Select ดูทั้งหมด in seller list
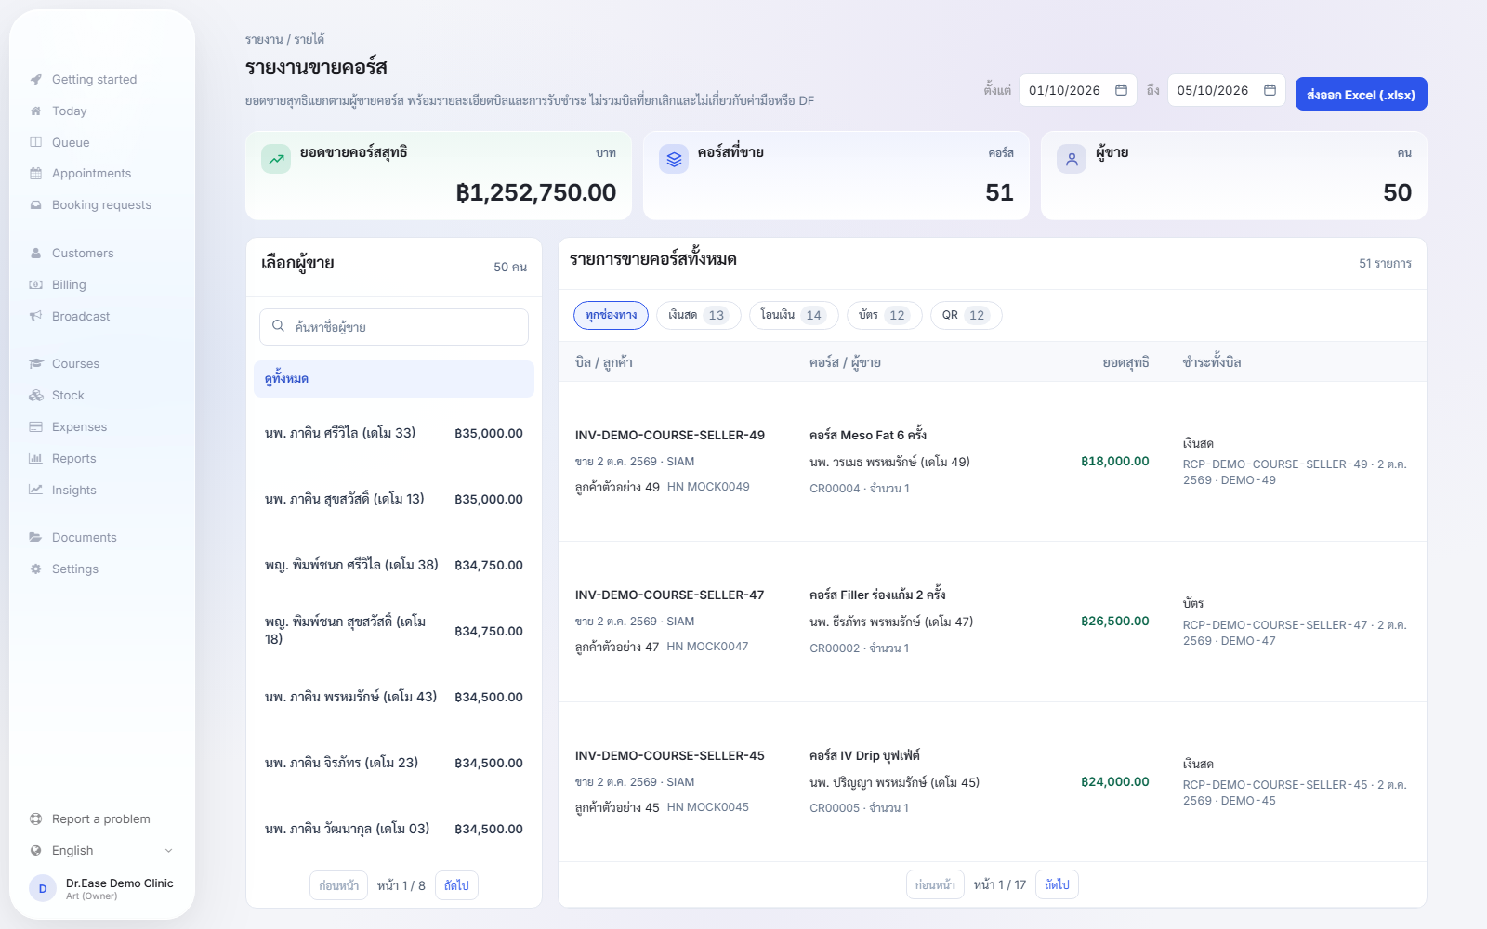 (394, 379)
